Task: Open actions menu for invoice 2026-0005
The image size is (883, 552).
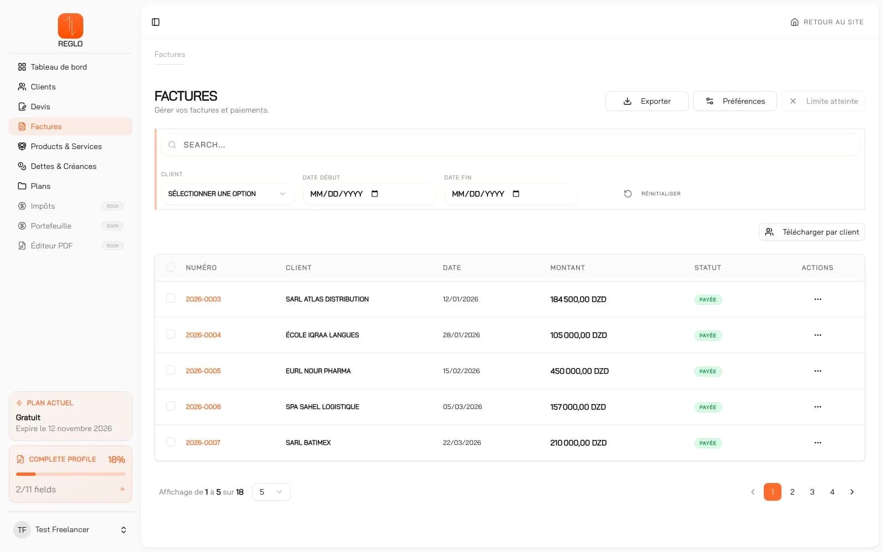Action: [818, 371]
